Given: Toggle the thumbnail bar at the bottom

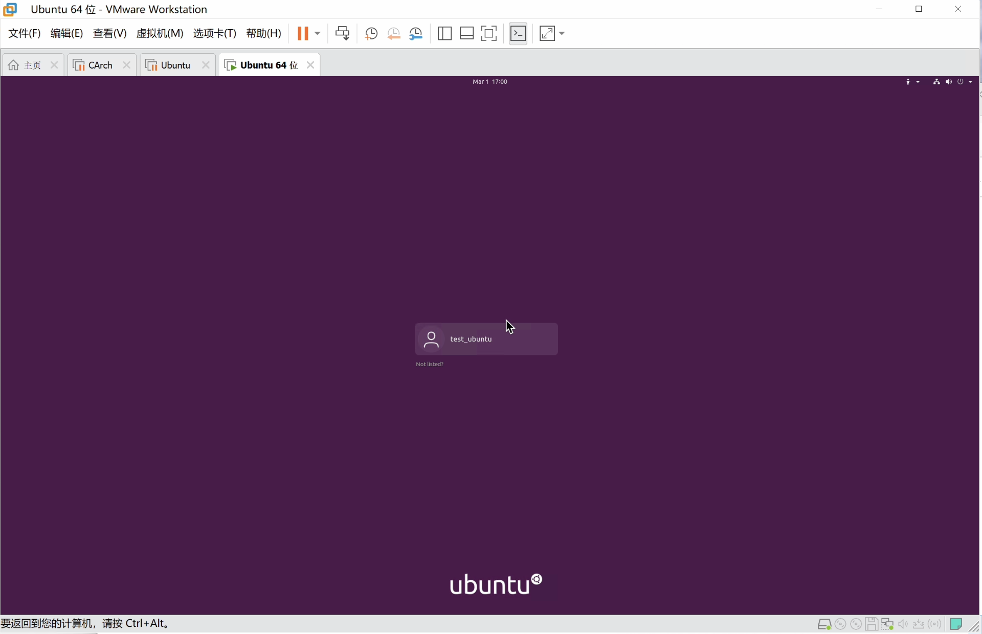Looking at the screenshot, I should click(x=466, y=34).
